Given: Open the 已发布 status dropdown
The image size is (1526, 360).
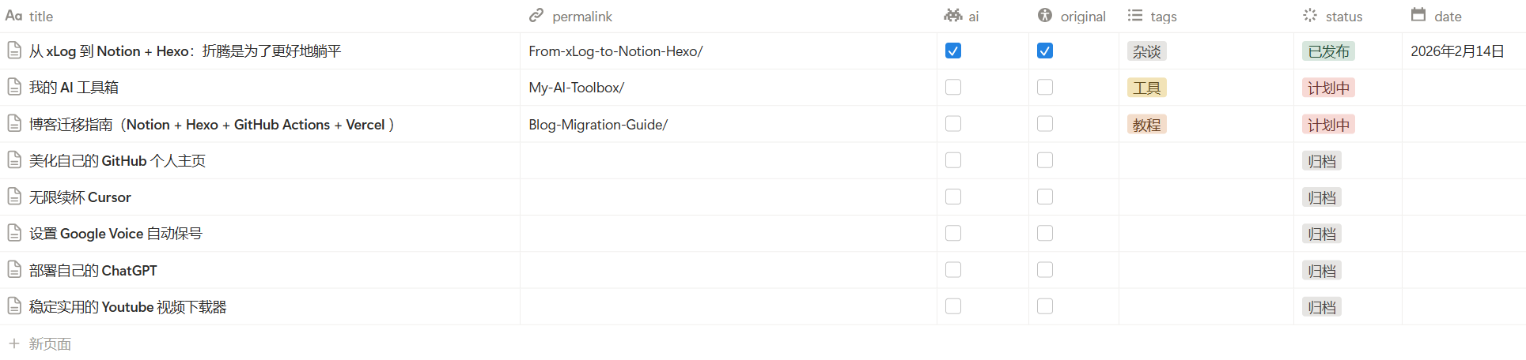Looking at the screenshot, I should (1328, 51).
